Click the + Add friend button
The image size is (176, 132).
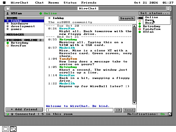click(24, 109)
